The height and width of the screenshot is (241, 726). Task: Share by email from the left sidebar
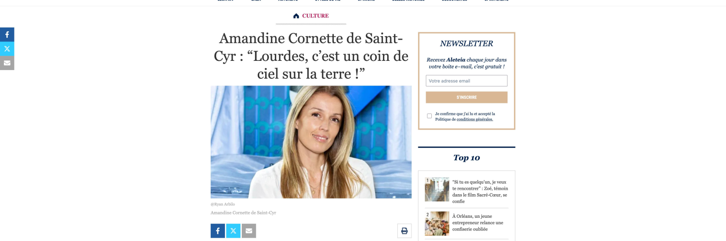tap(7, 63)
